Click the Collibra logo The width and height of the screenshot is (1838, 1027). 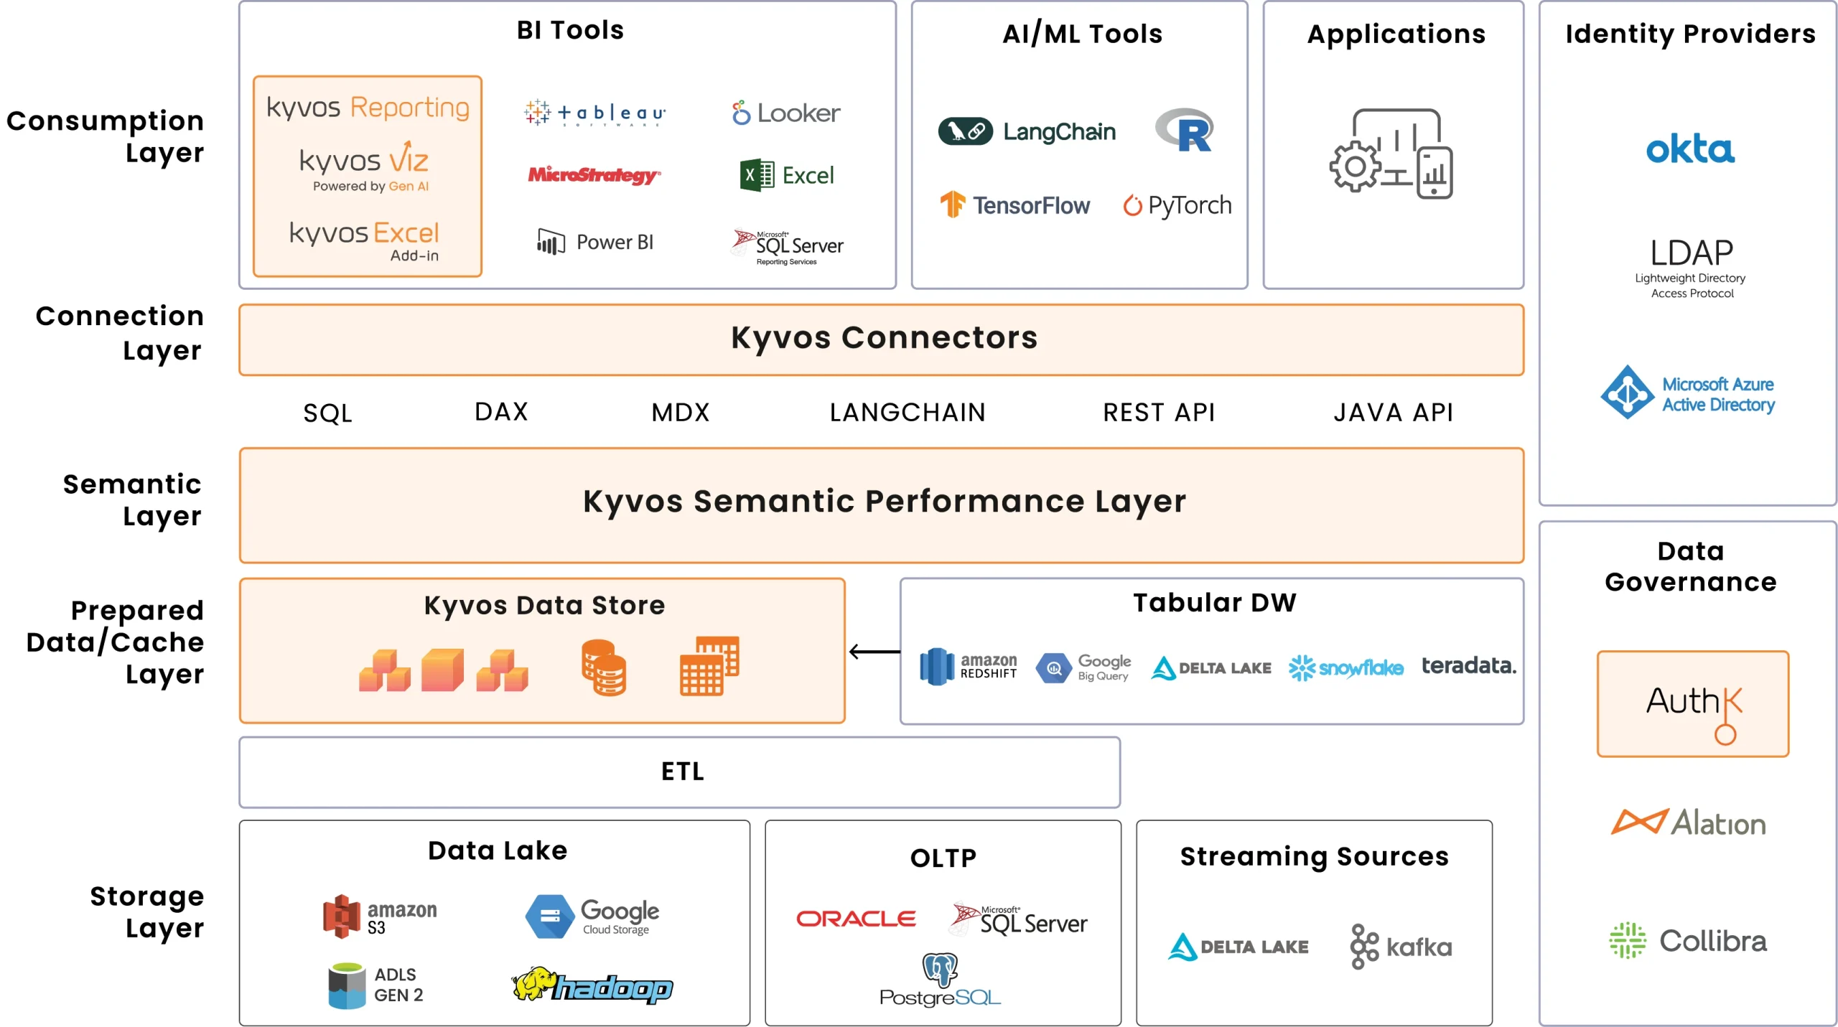(1688, 940)
